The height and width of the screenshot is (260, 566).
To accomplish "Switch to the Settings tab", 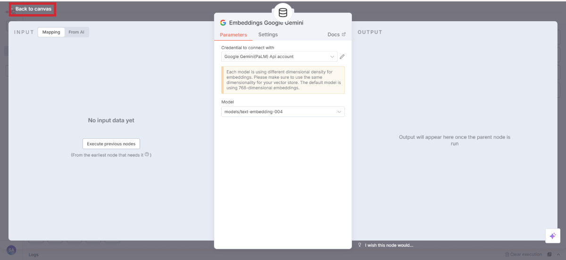I will pyautogui.click(x=268, y=34).
